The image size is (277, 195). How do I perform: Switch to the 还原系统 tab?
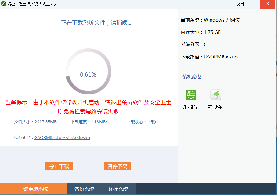[118, 189]
